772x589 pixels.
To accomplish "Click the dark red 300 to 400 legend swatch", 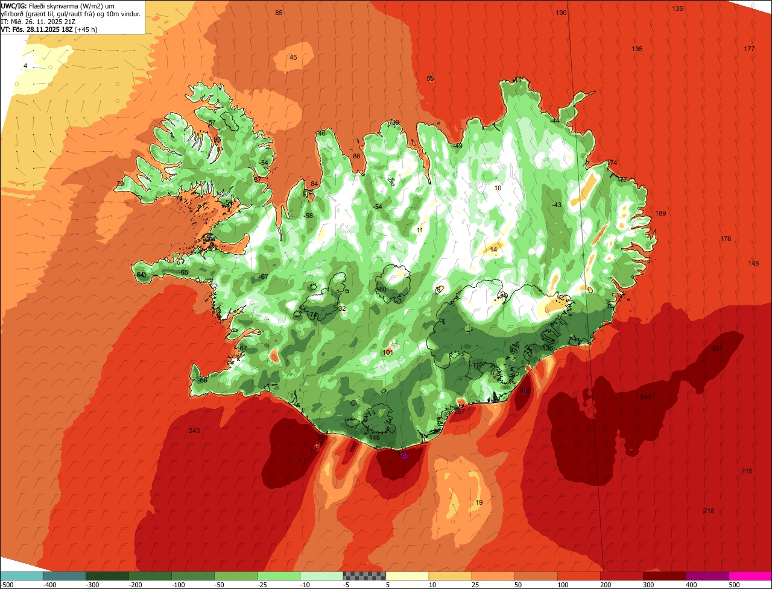I will pyautogui.click(x=663, y=575).
